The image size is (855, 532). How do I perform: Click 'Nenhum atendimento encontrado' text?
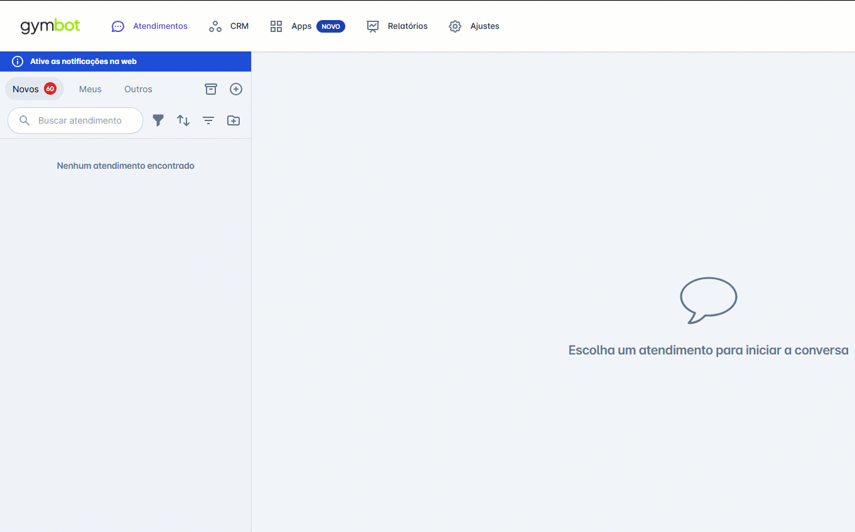(126, 166)
